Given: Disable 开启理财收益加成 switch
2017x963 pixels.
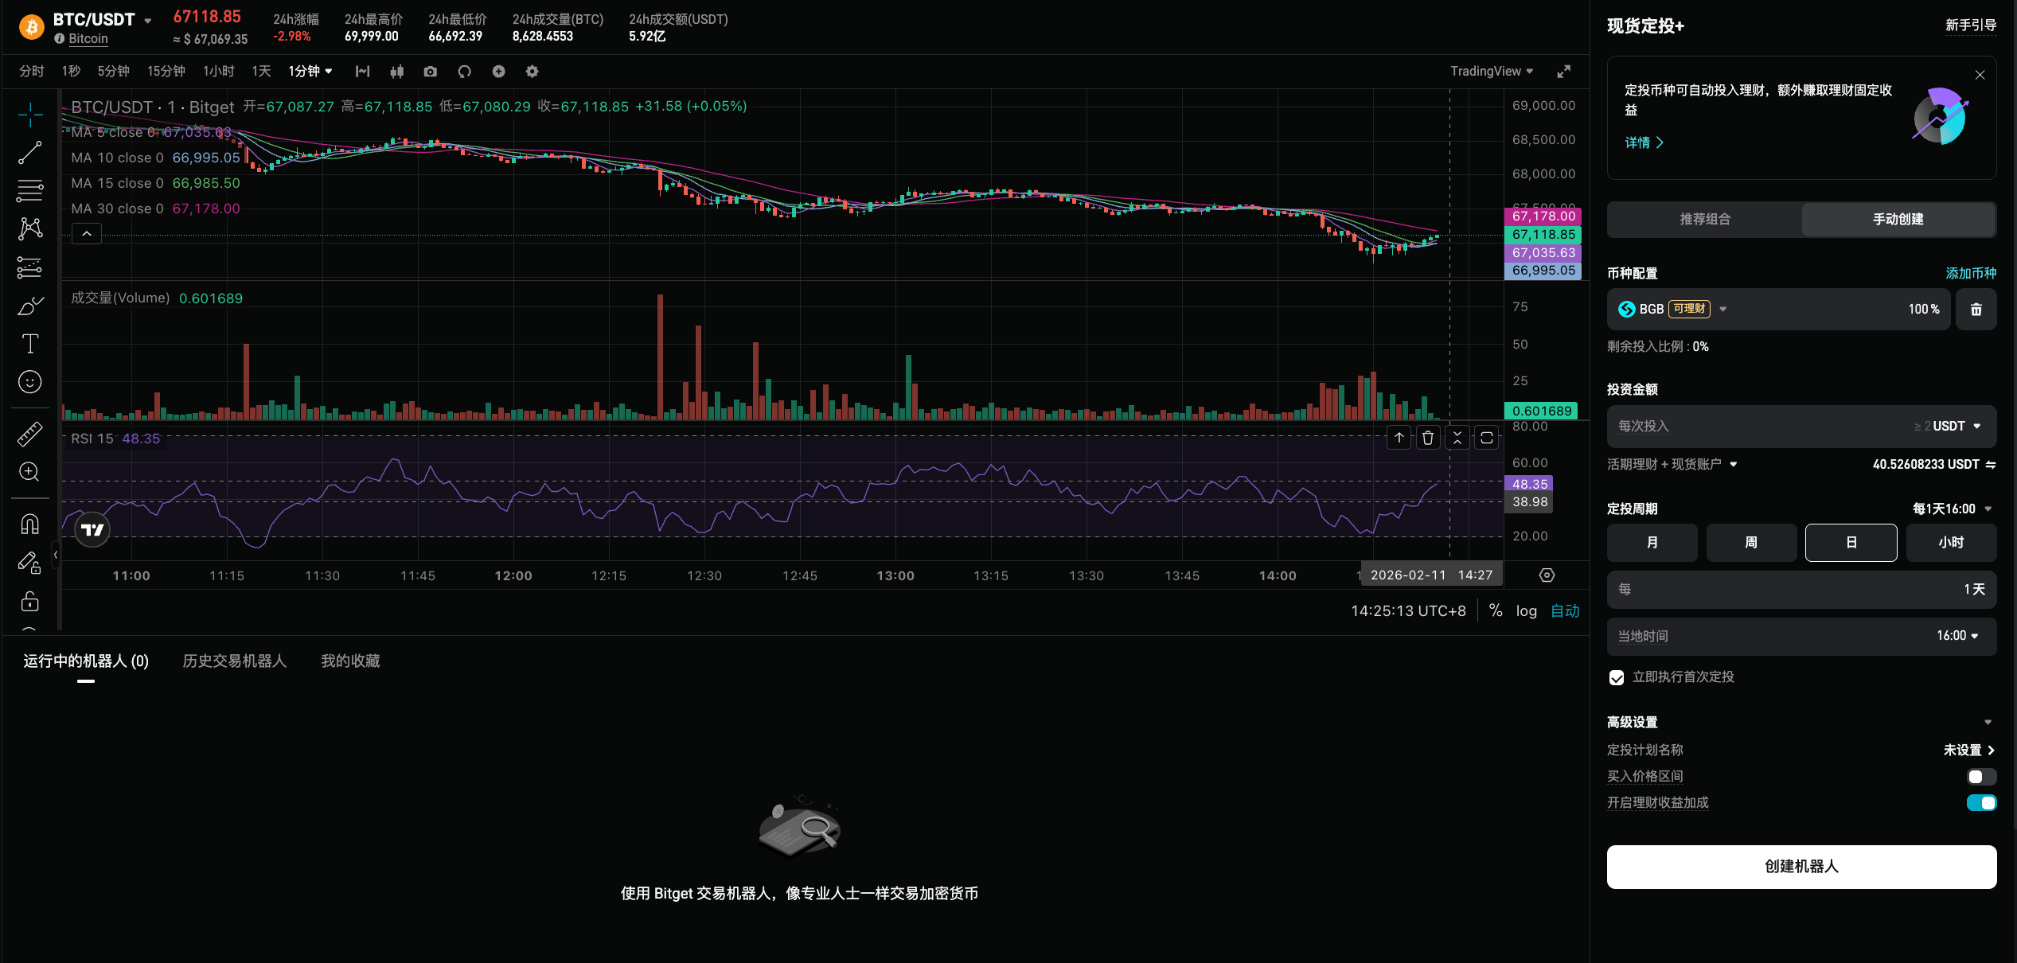Looking at the screenshot, I should 1980,803.
